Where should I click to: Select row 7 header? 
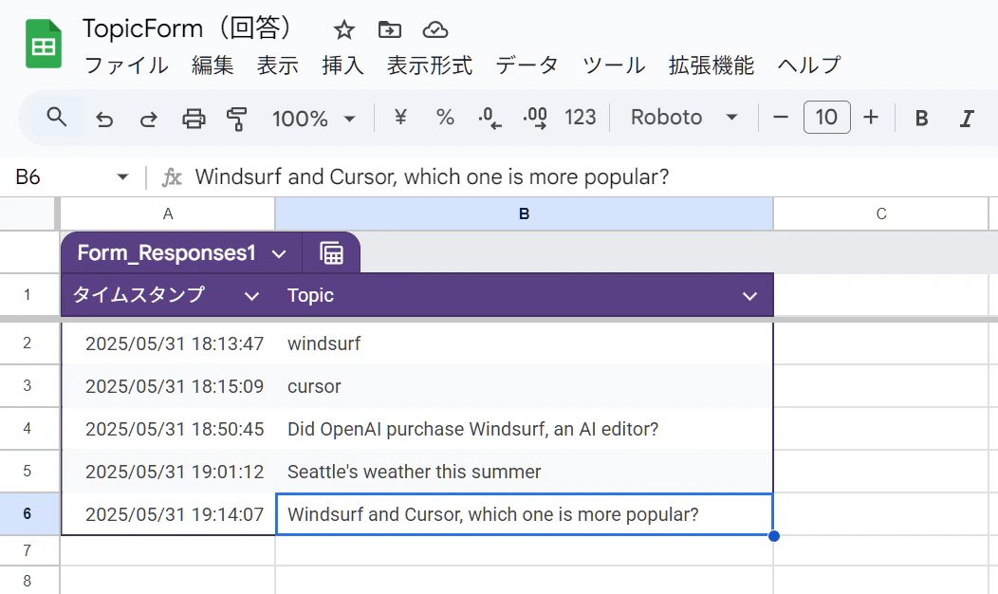tap(28, 550)
